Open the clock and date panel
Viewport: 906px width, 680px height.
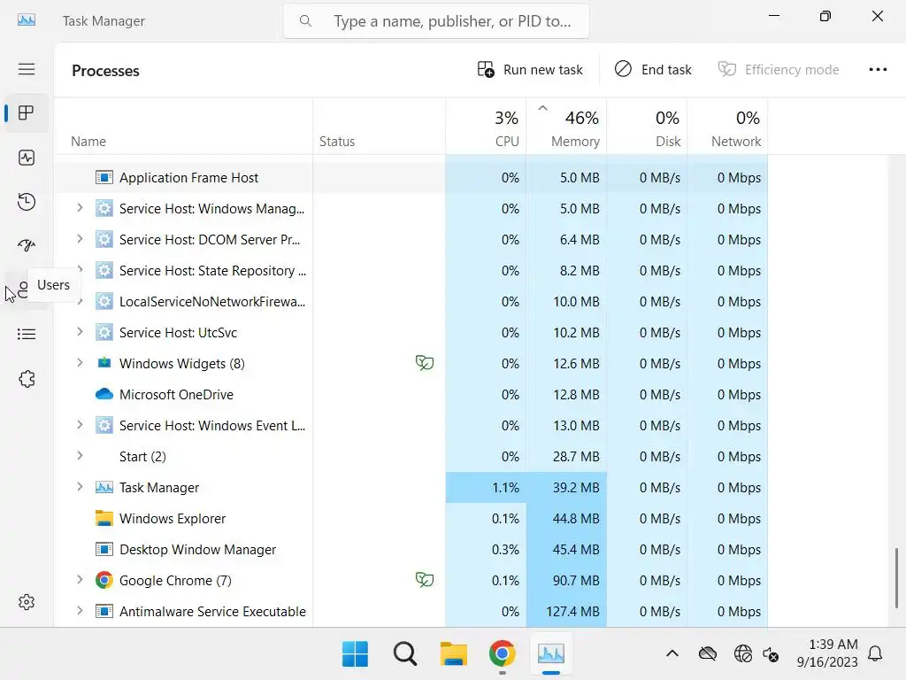coord(827,653)
